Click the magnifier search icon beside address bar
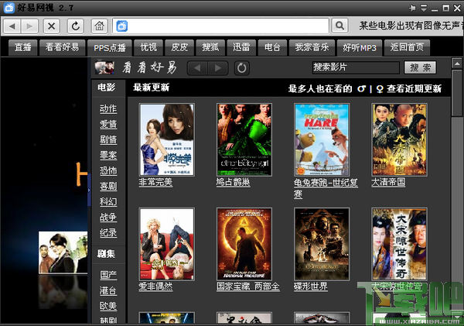This screenshot has width=464, height=326. tap(340, 26)
